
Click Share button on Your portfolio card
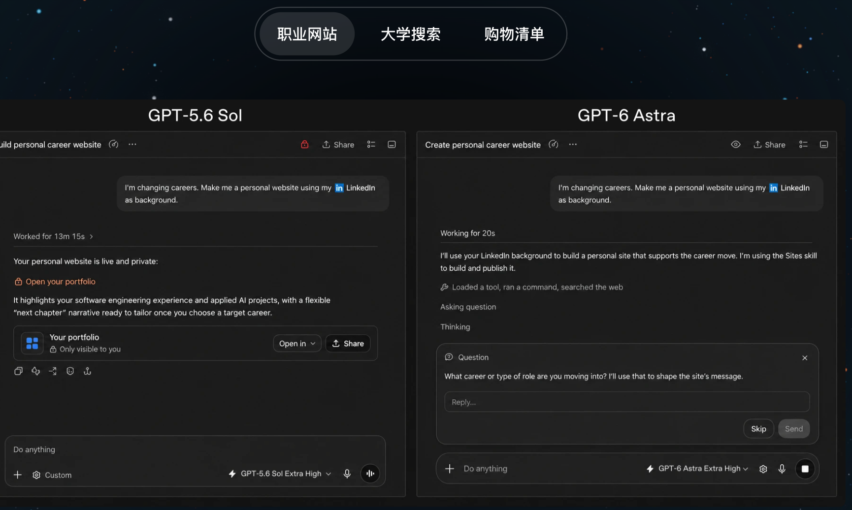tap(348, 343)
